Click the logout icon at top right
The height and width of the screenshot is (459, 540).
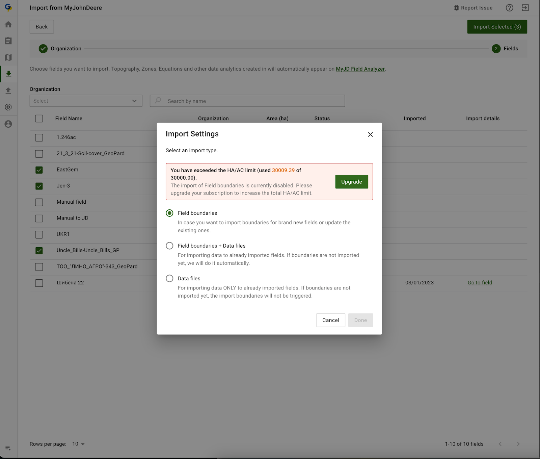click(525, 8)
